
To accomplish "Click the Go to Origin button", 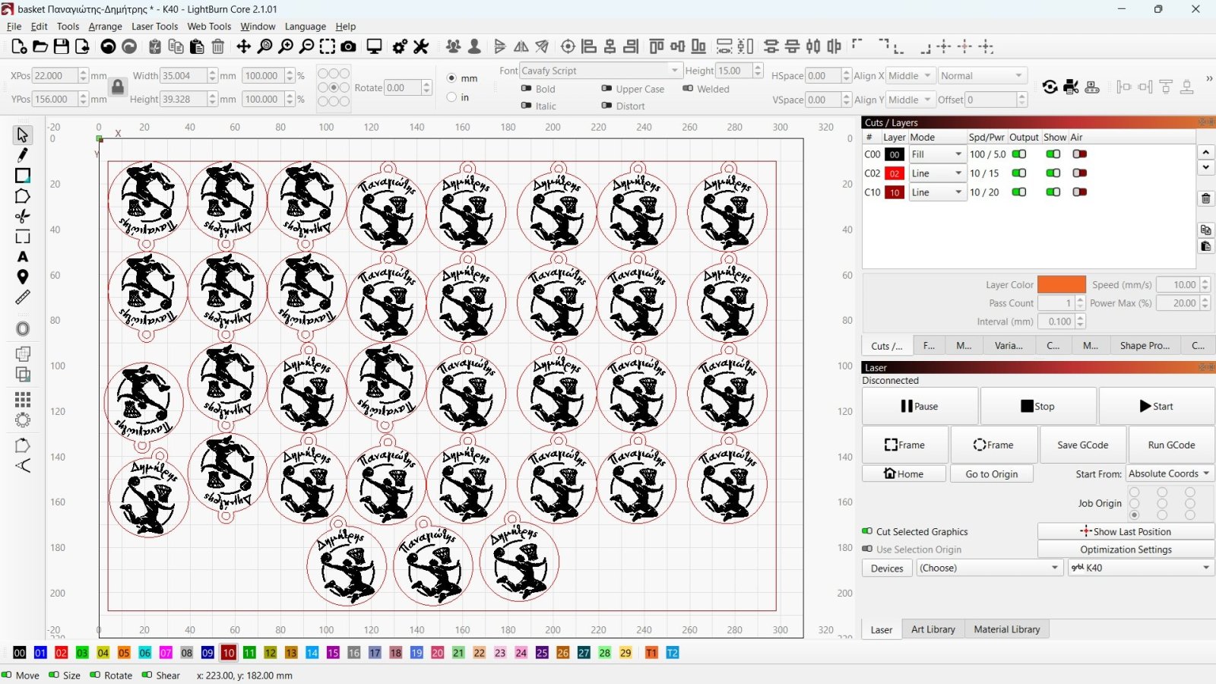I will (x=992, y=474).
